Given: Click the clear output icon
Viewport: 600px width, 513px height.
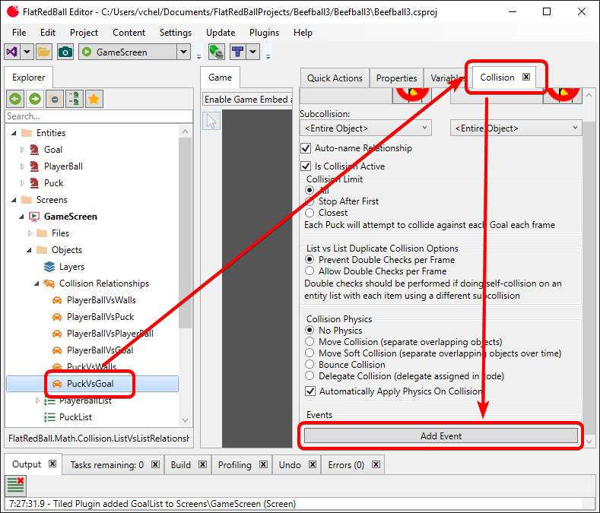Looking at the screenshot, I should [x=15, y=483].
